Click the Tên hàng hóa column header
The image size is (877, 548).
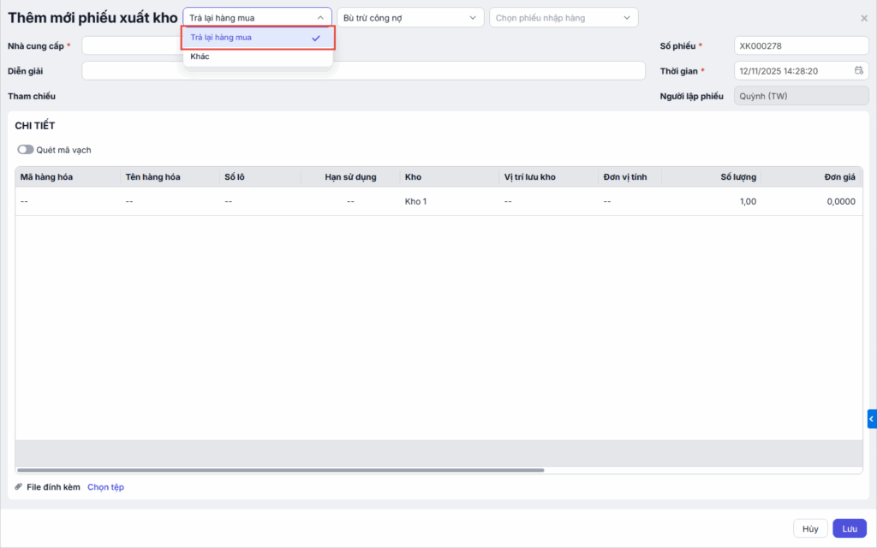tap(170, 176)
